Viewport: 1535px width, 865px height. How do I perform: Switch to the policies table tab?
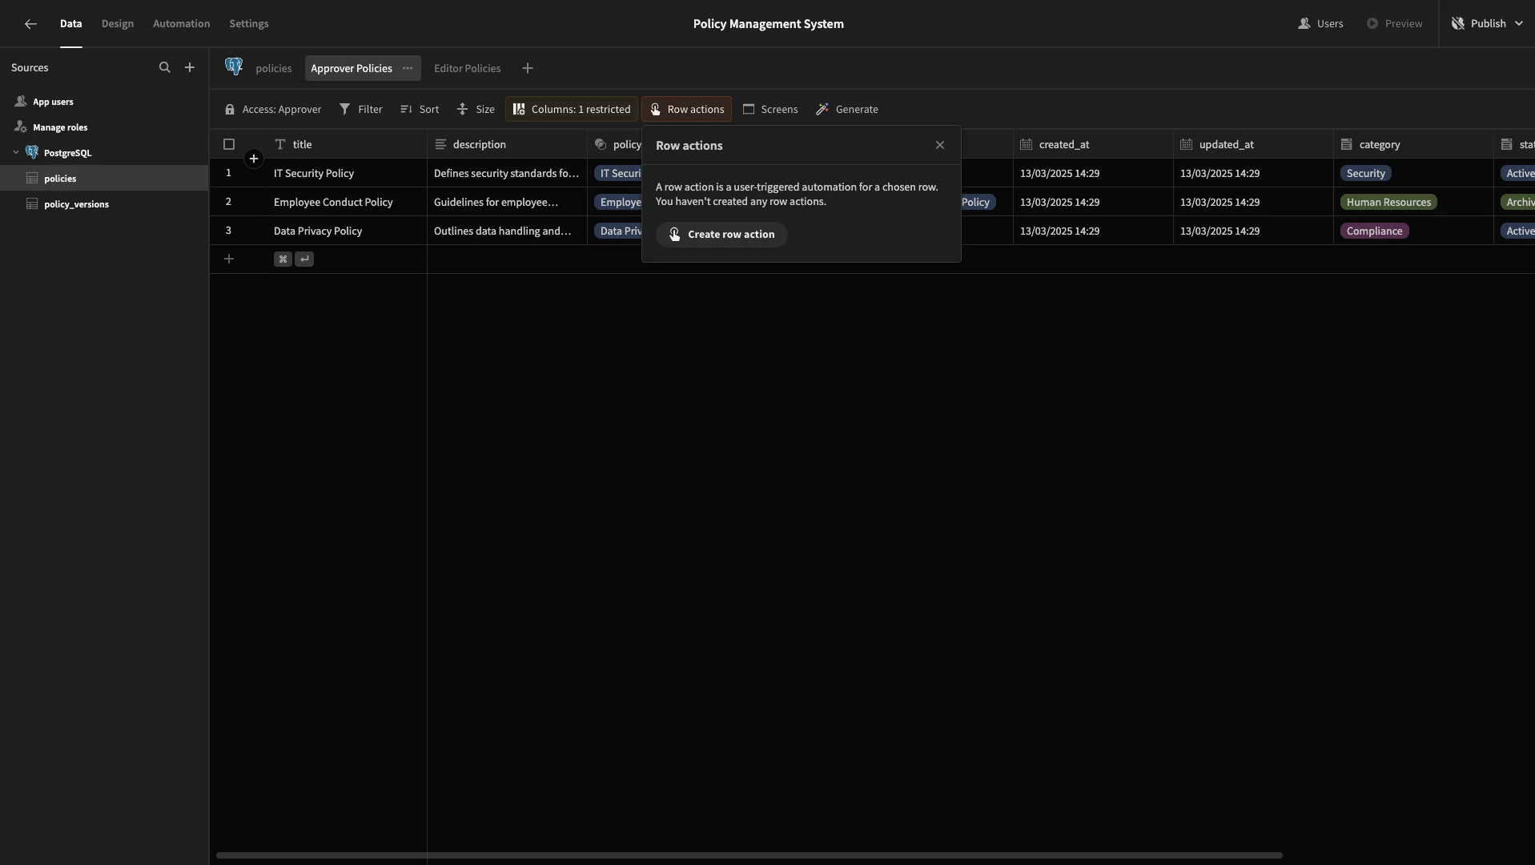click(x=273, y=68)
